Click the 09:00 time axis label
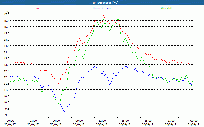Image resolution: width=204 pixels, height=127 pixels. pos(79,121)
